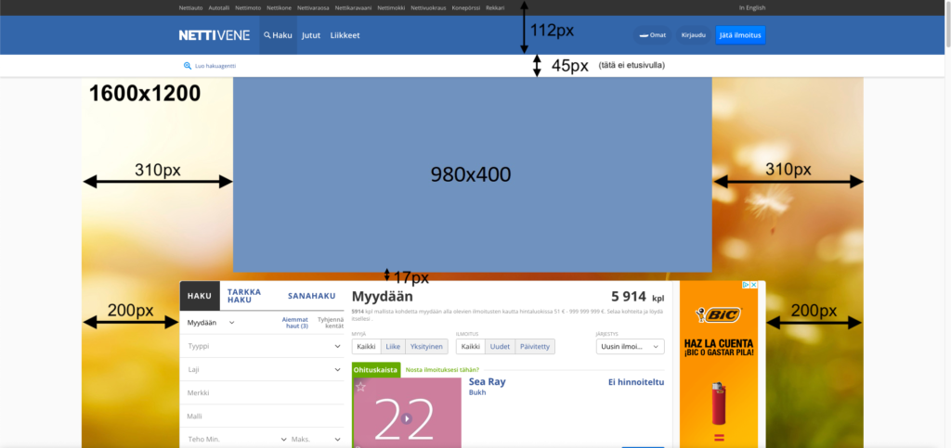Open Liikkeet in the main navigation
Viewport: 951px width, 448px height.
point(345,35)
